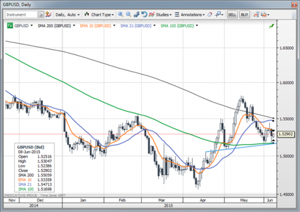Screen dimensions: 300x212
Task: Open the Studies menu
Action: coord(164,15)
